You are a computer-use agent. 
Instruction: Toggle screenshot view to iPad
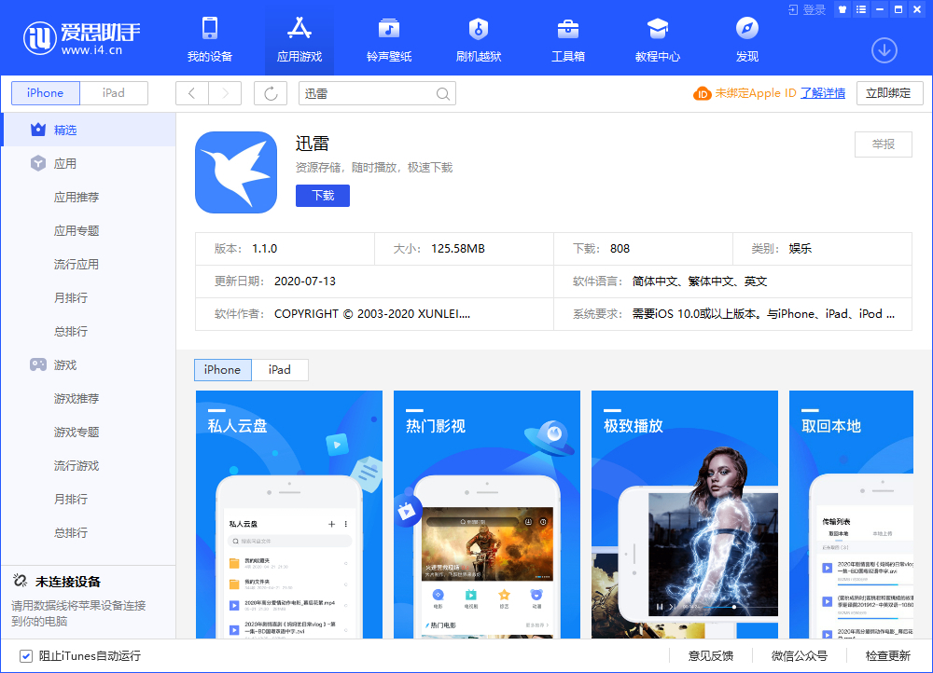pyautogui.click(x=279, y=370)
